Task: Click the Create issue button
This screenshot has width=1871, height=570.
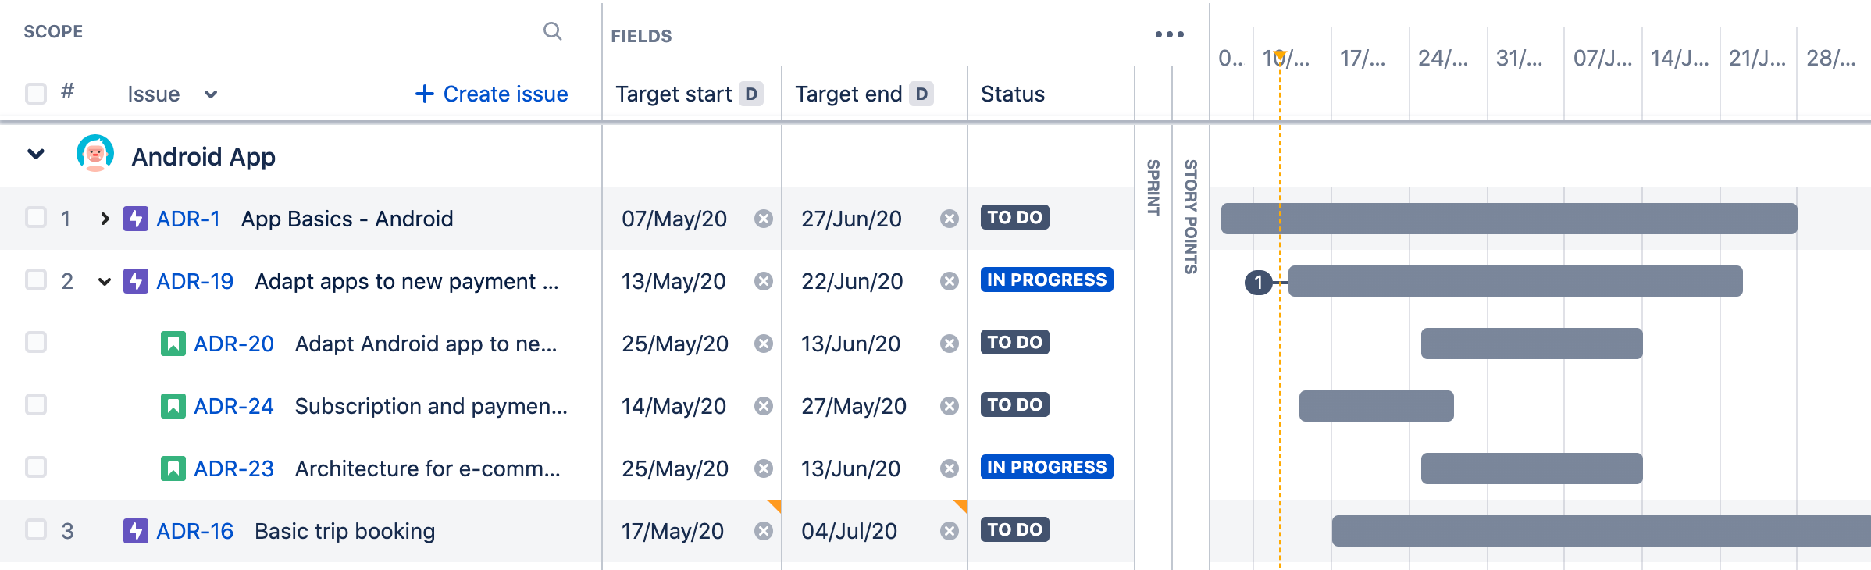Action: click(x=491, y=94)
